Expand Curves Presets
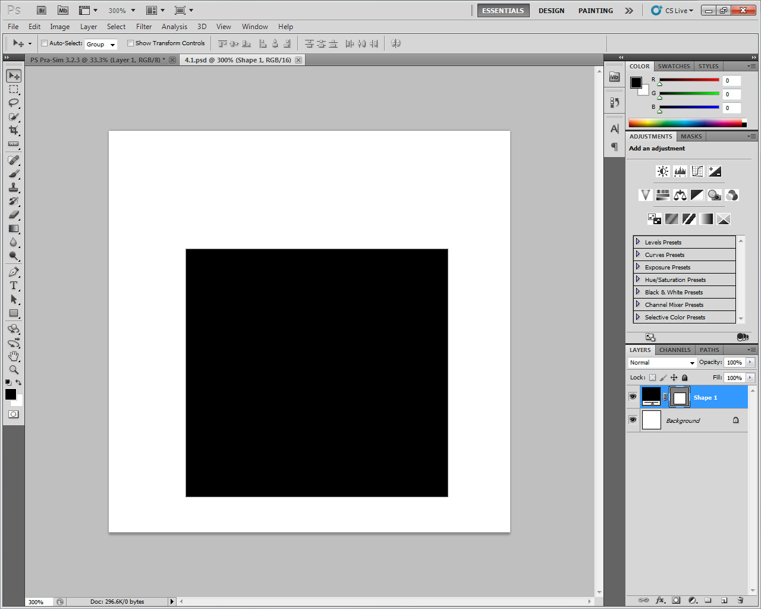761x609 pixels. (x=638, y=254)
